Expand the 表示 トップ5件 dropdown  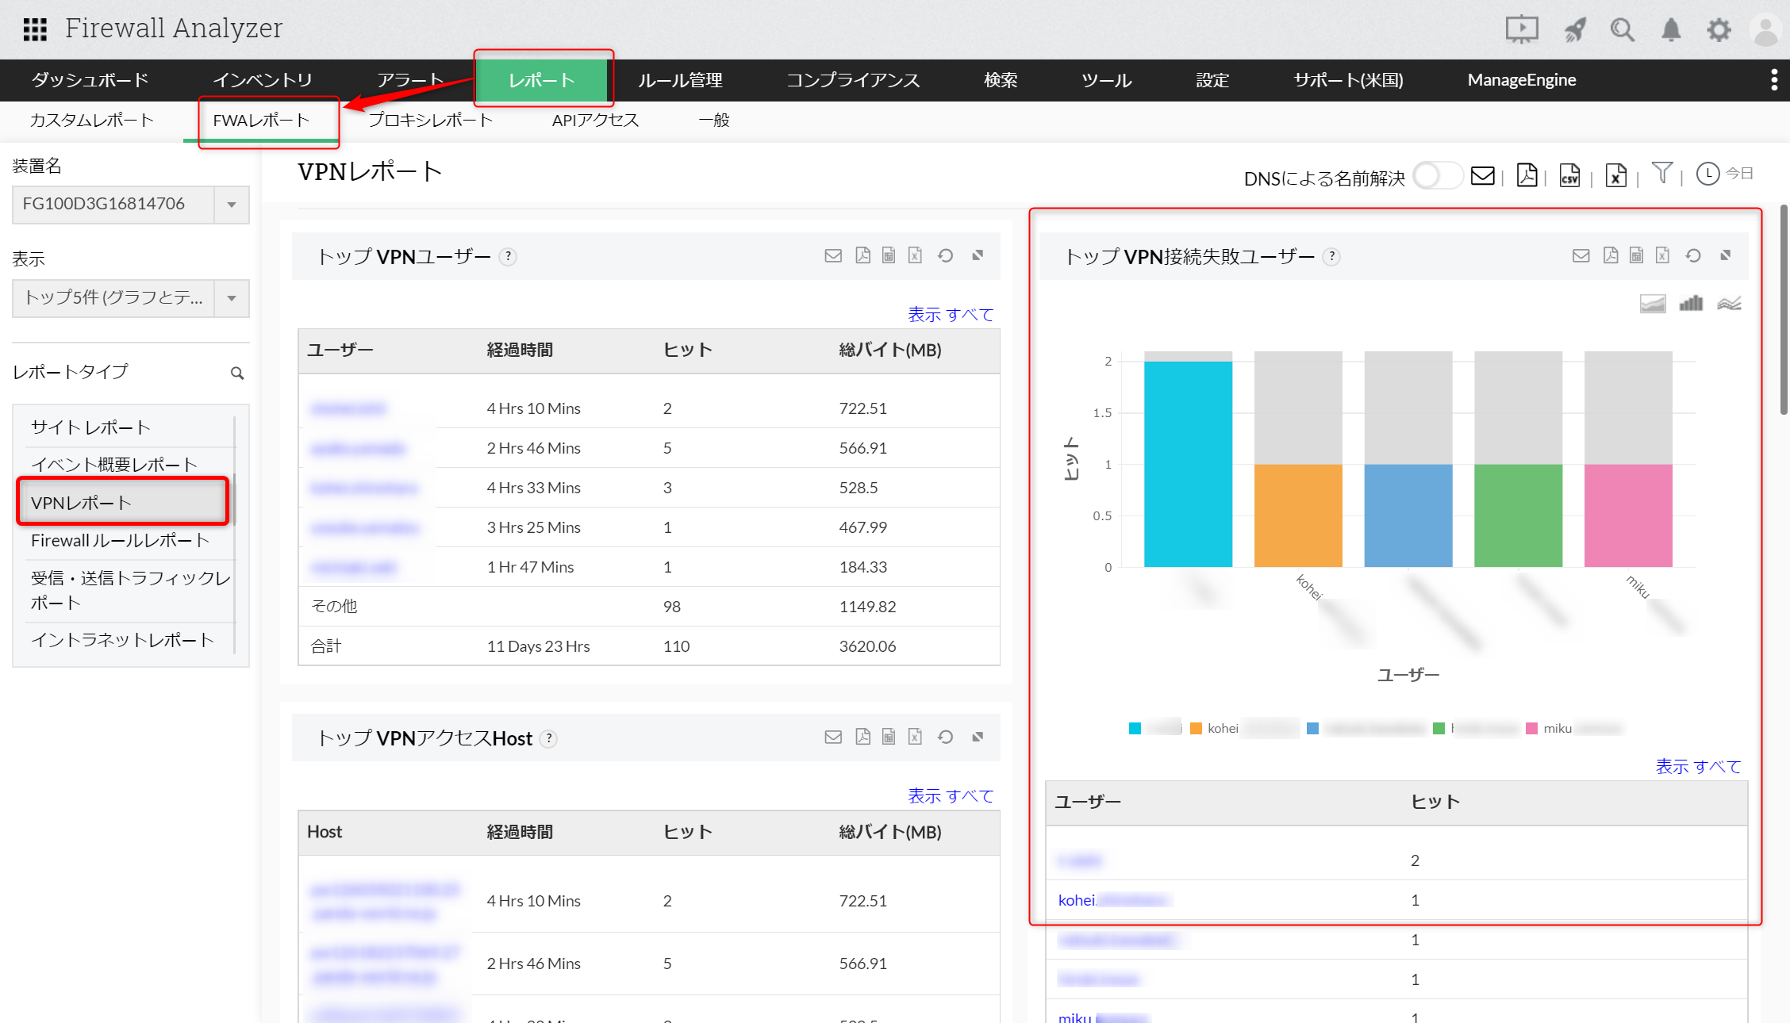point(232,298)
